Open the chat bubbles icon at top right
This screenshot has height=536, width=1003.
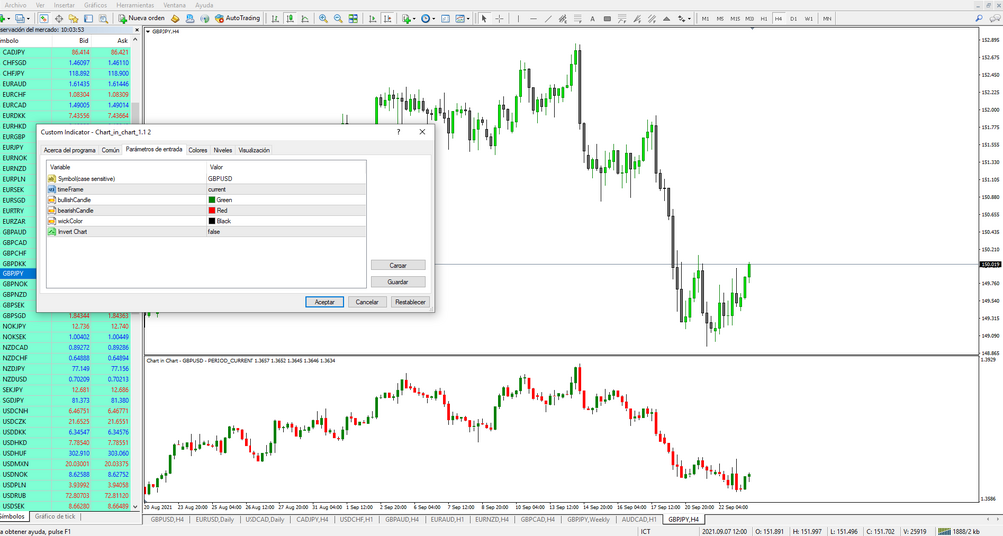pyautogui.click(x=995, y=19)
